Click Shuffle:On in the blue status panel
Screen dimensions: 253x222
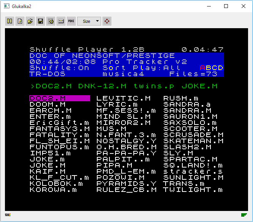60,68
